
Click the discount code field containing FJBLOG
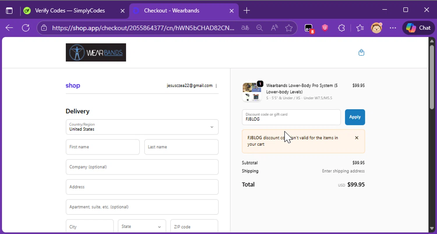tap(291, 117)
